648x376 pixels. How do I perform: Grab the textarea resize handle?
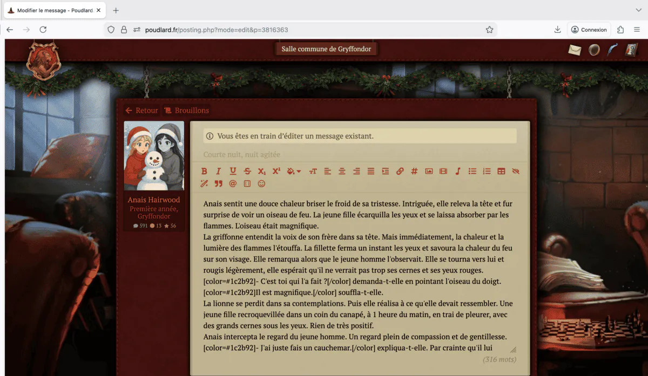513,350
